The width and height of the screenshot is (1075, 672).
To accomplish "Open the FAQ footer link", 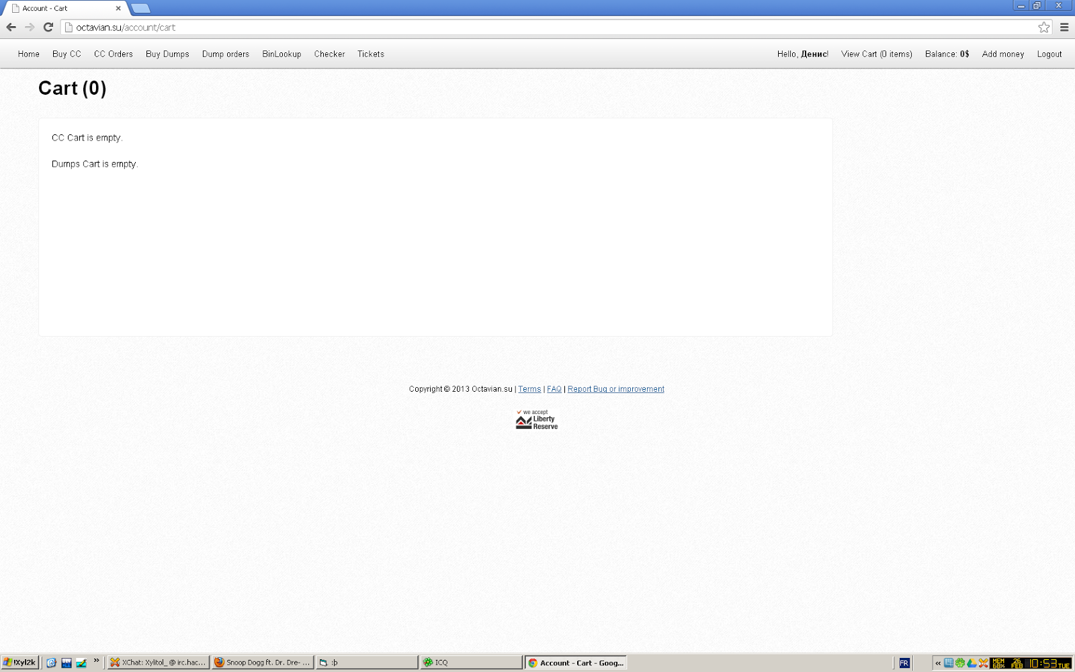I will point(554,389).
